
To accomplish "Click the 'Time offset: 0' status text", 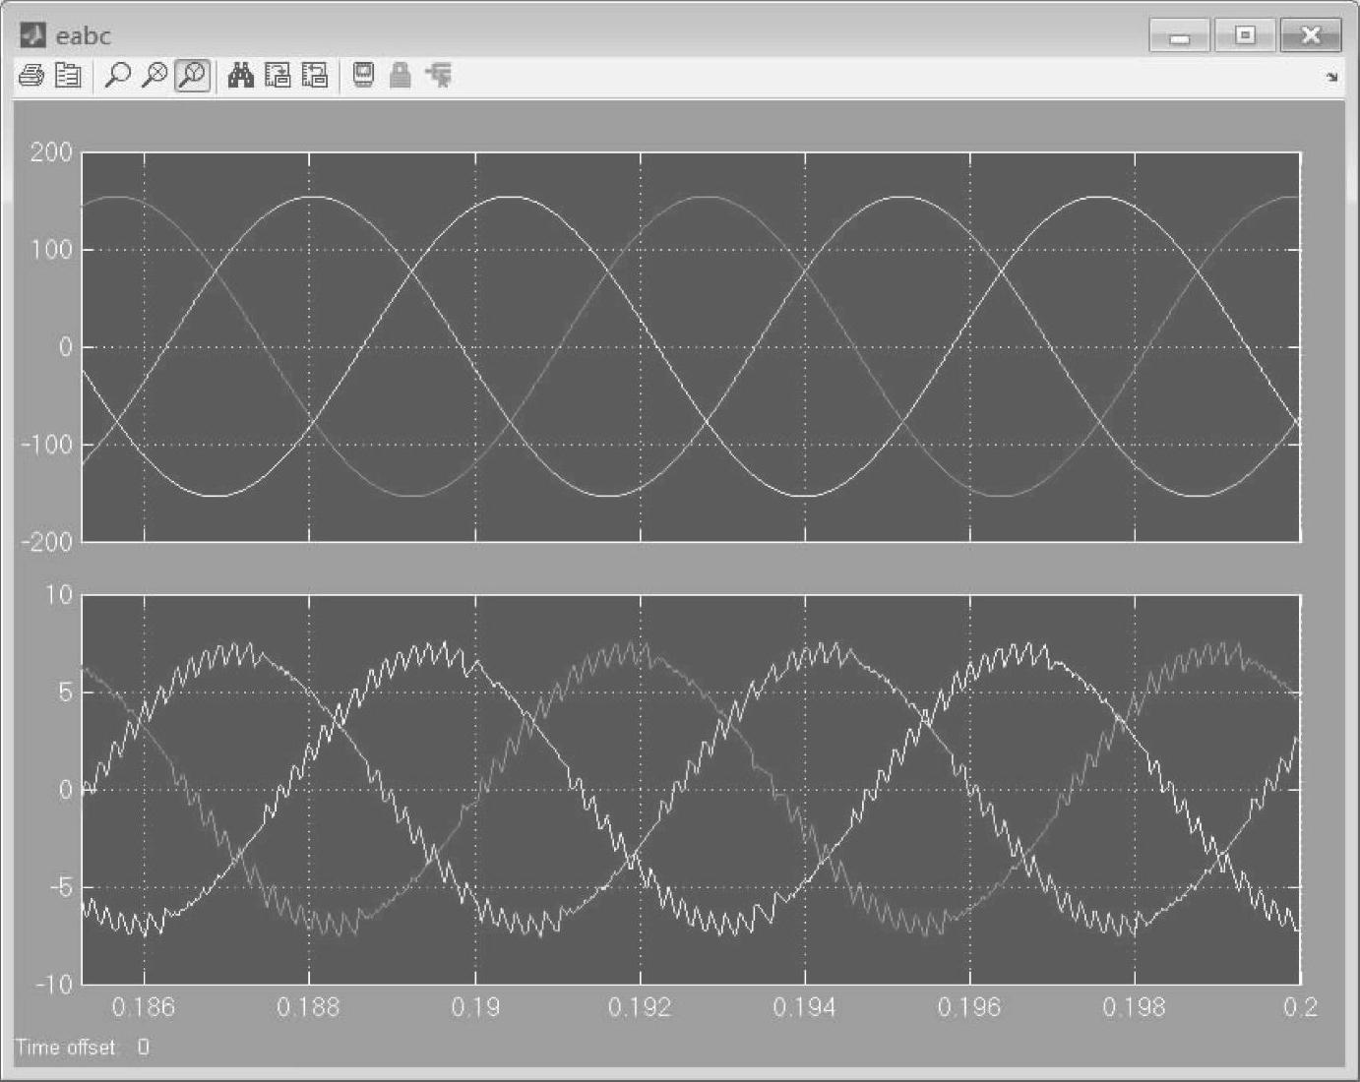I will tap(83, 1047).
